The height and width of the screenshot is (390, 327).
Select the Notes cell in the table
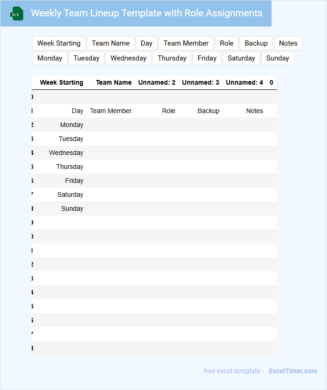pos(255,111)
